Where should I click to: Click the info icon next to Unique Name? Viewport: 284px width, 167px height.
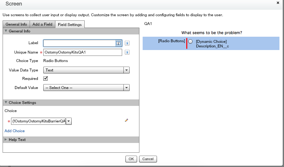(127, 52)
